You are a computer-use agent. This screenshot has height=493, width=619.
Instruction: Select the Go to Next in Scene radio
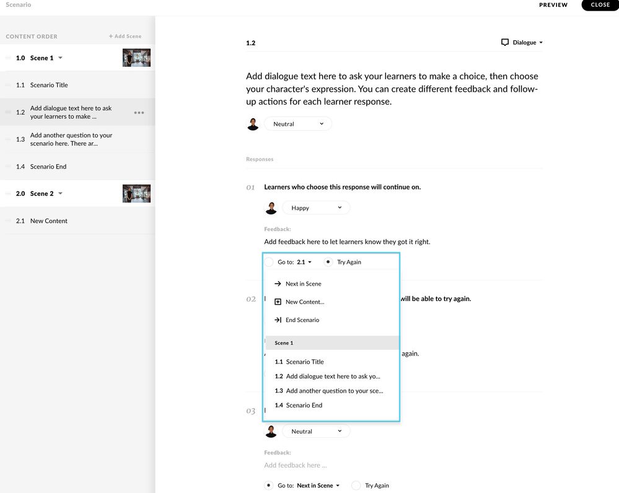(268, 486)
